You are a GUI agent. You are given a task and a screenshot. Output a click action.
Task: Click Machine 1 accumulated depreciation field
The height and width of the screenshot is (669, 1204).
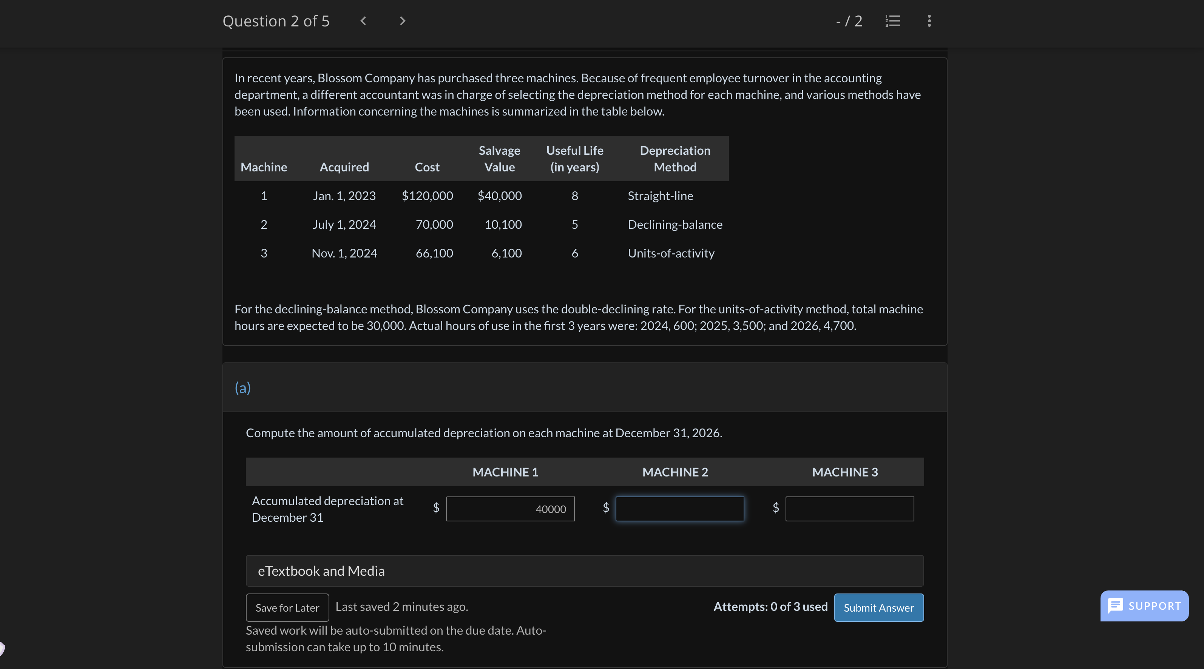[x=510, y=509]
